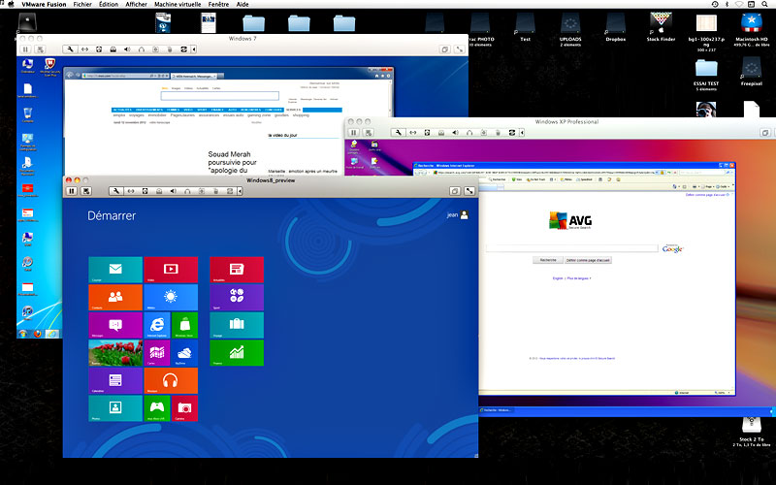Click sound speaker icon in Windows XP toolbar
The image size is (776, 485).
455,133
